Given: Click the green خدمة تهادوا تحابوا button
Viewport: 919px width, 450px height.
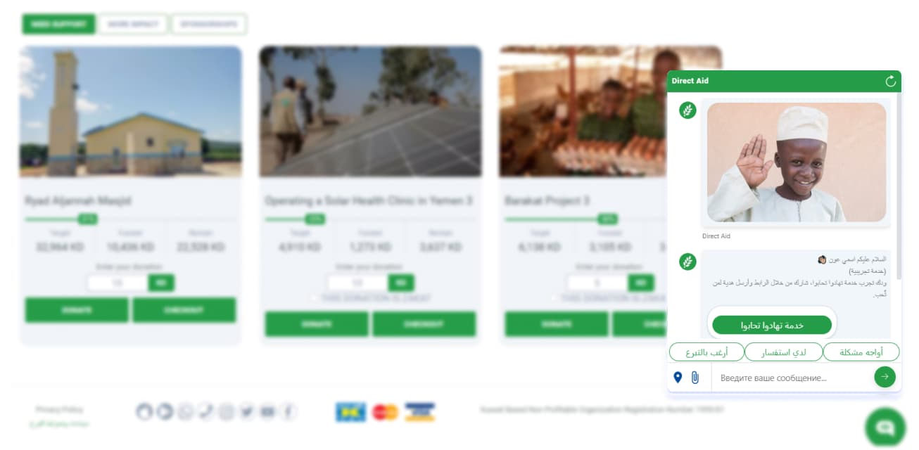Looking at the screenshot, I should click(772, 325).
